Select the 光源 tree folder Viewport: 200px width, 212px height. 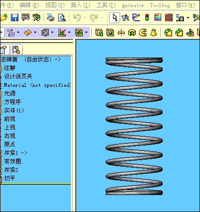(x=10, y=93)
